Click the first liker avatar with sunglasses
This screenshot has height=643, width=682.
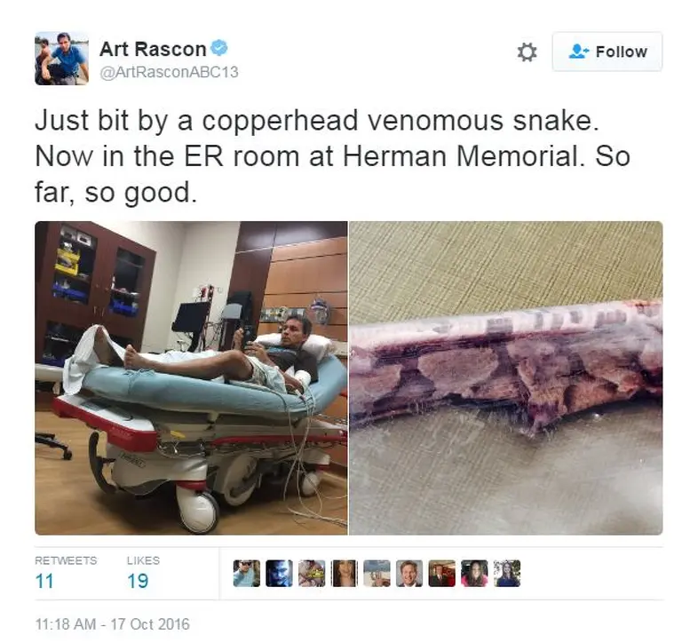click(x=247, y=574)
